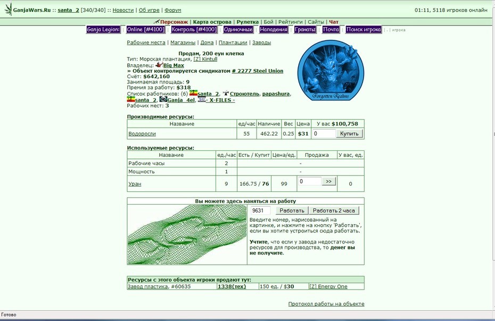The width and height of the screenshot is (495, 321).
Task: Click the syndicate icon before Ganja_4el
Action: pos(163,99)
